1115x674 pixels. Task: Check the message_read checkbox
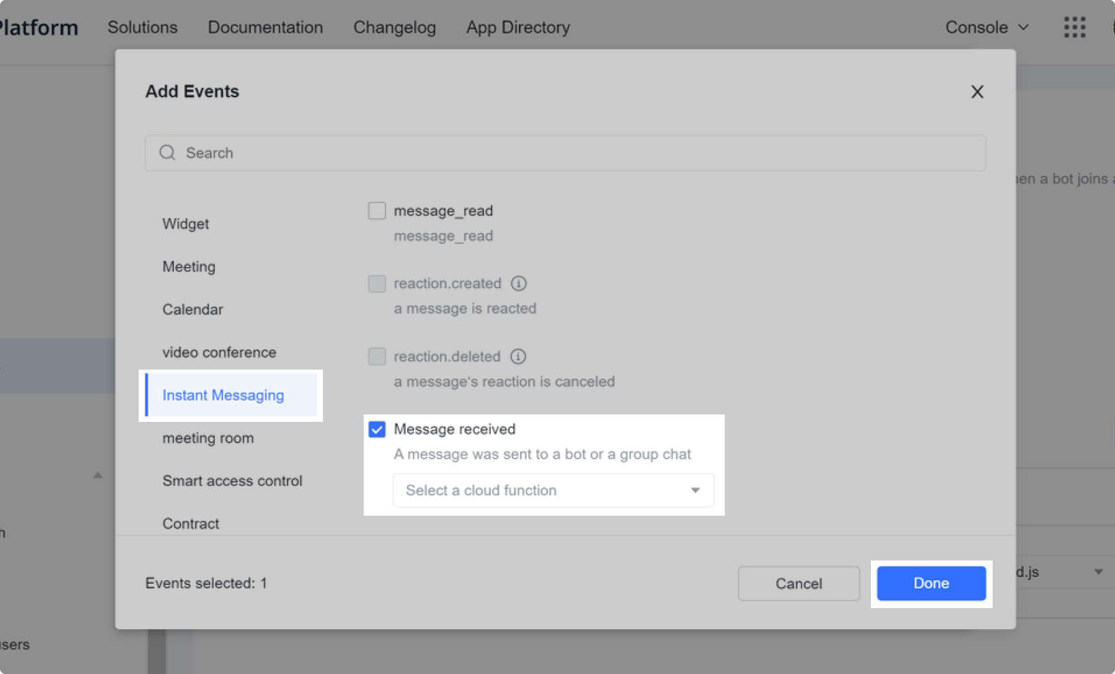pos(377,211)
